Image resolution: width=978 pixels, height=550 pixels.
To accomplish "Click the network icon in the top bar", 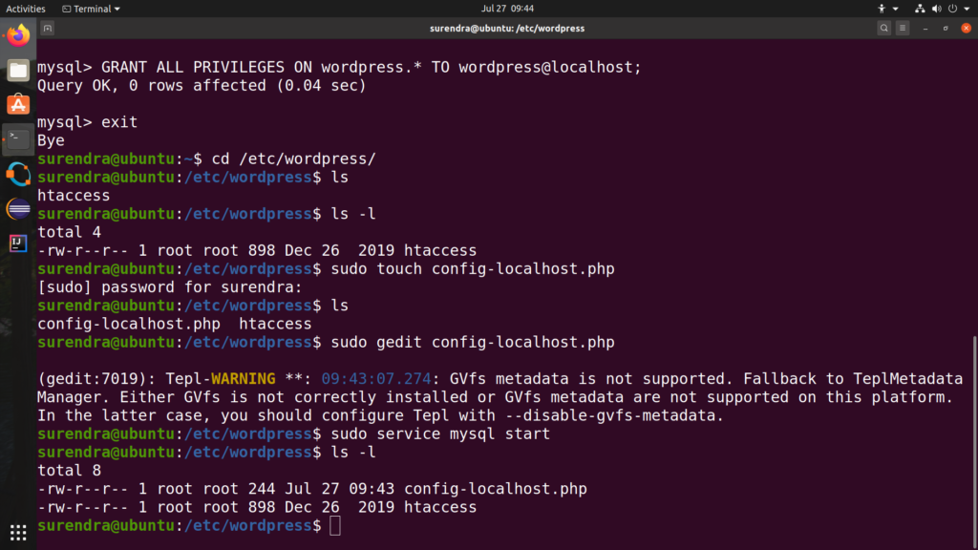I will 921,9.
